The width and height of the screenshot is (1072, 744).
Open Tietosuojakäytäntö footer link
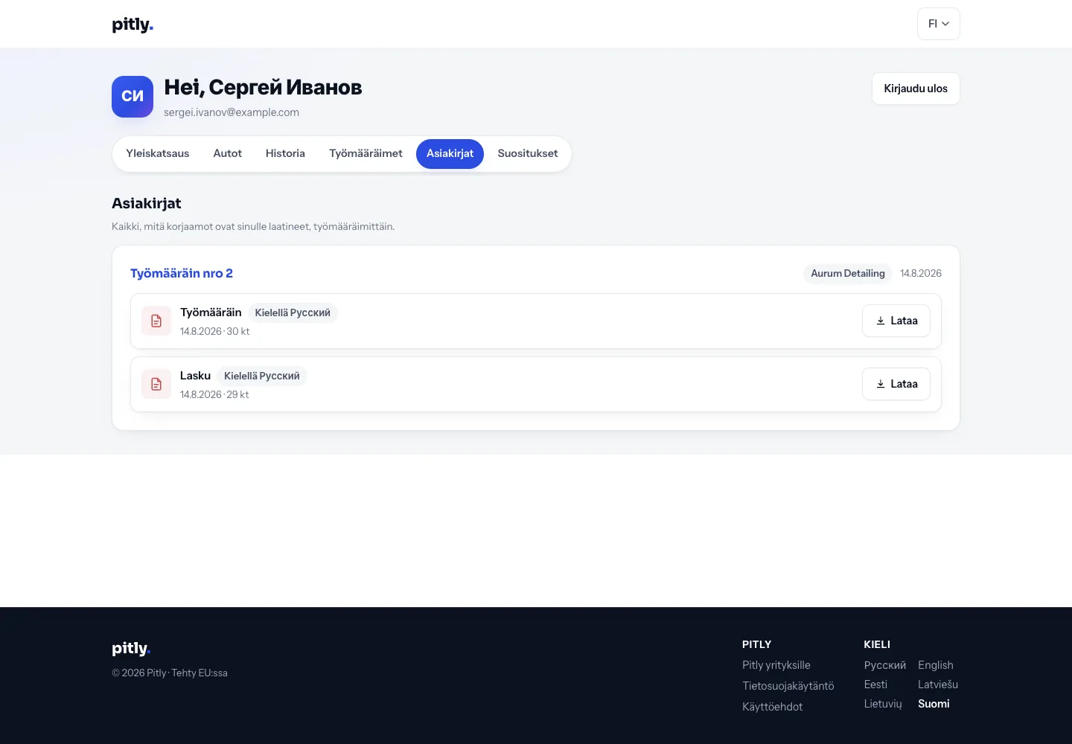point(788,686)
